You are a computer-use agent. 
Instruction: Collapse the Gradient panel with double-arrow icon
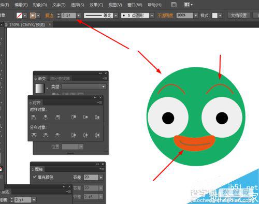click(x=100, y=74)
